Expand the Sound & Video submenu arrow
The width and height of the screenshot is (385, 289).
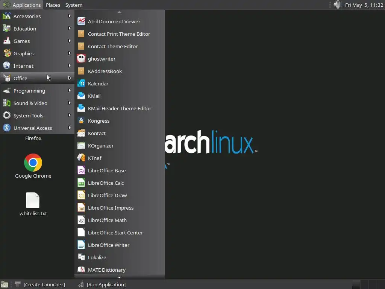70,103
